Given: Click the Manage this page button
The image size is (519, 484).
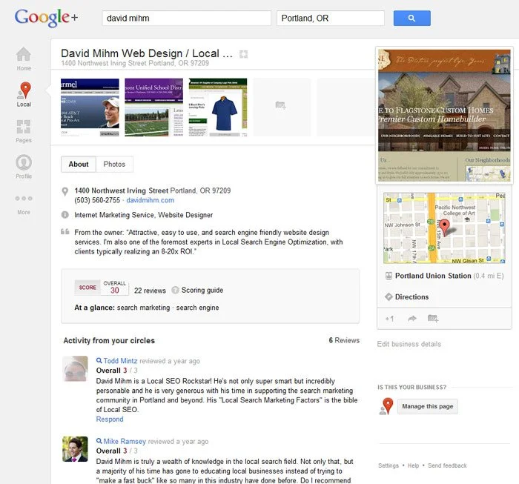Looking at the screenshot, I should tap(428, 406).
